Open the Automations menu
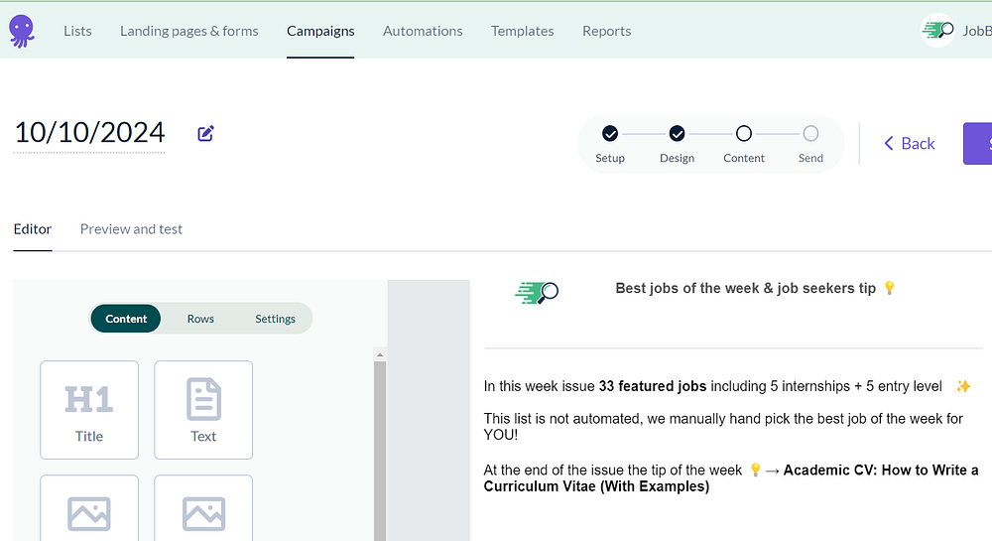 click(423, 31)
